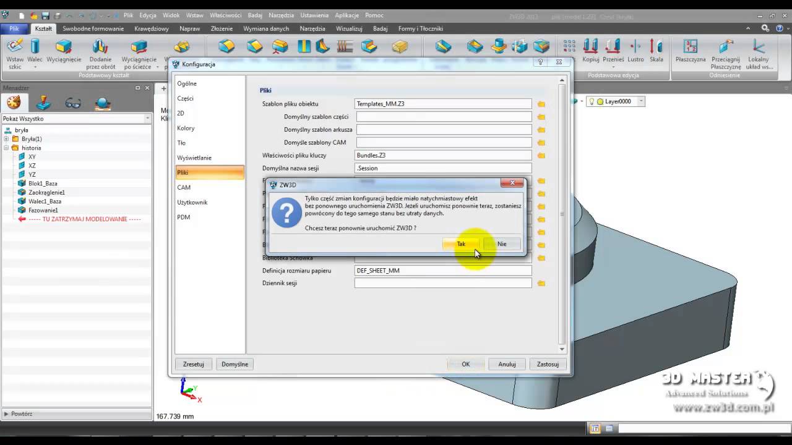Open the glasses view tab in Menadżer
The image size is (792, 445).
pos(73,103)
